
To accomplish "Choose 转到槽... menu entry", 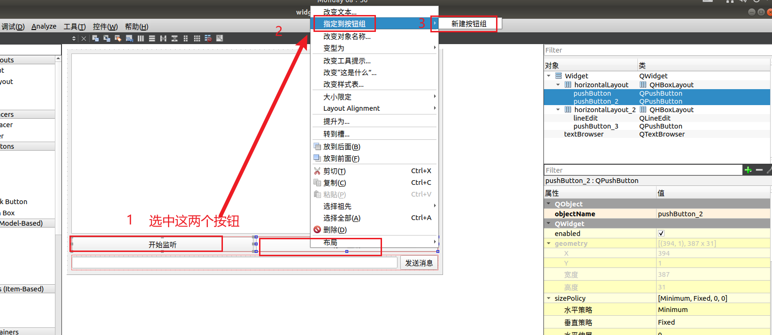I will [x=375, y=134].
